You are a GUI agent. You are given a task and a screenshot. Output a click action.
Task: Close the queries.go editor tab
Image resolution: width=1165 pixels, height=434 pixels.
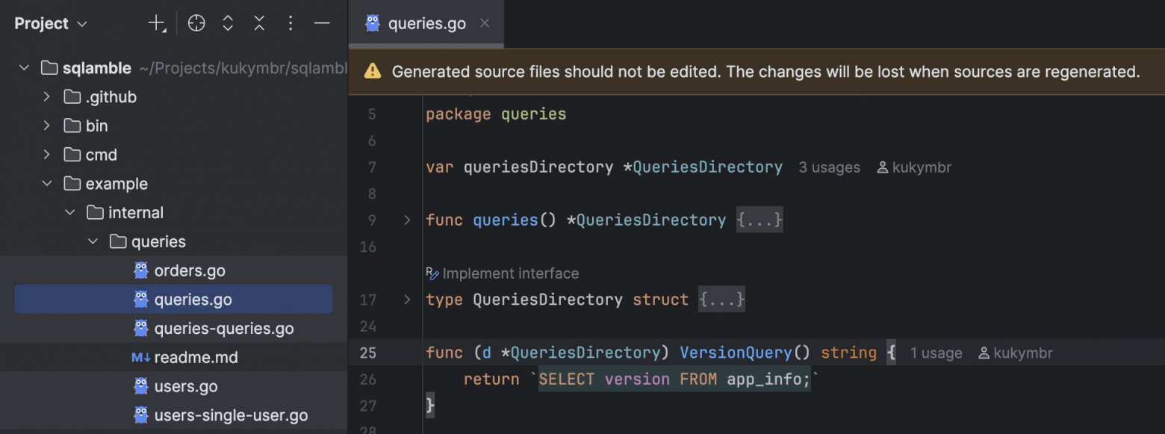[485, 23]
